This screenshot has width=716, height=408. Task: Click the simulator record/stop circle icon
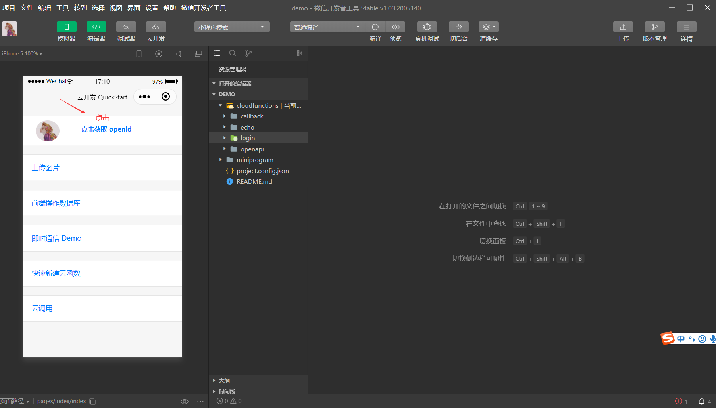[159, 54]
